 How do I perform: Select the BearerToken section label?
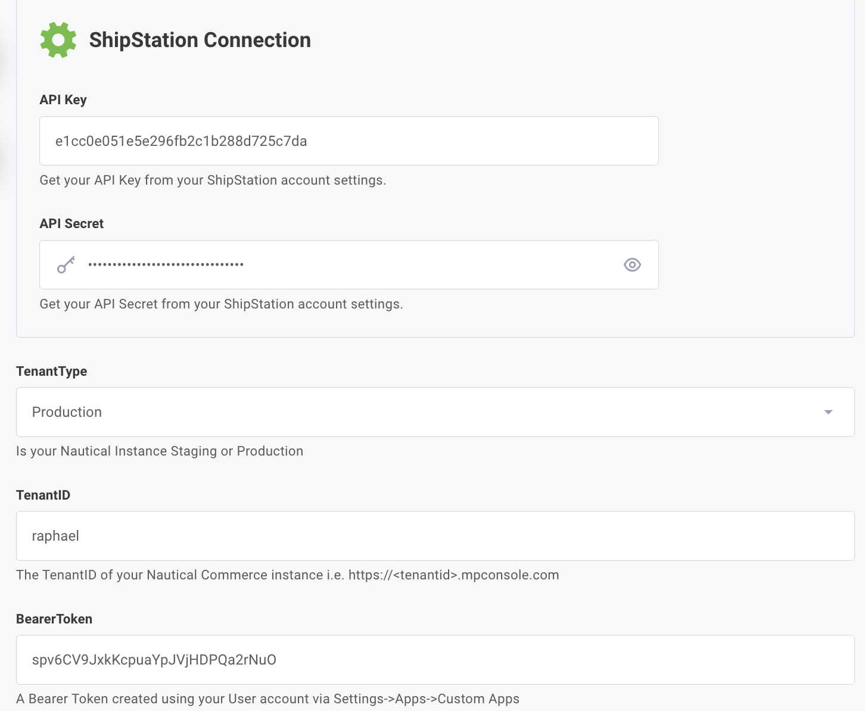pyautogui.click(x=54, y=619)
